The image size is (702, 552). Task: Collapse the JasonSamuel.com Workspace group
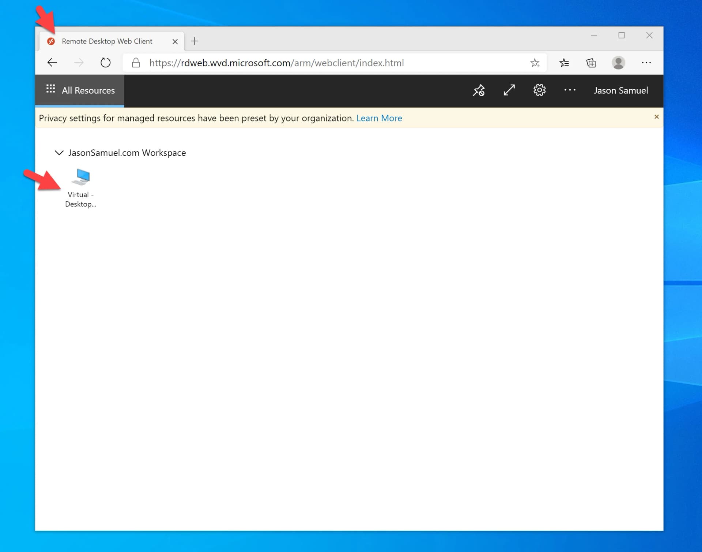(59, 153)
